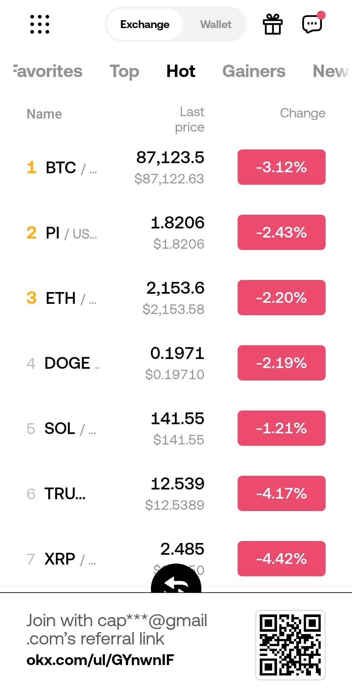Select the Gainers tab

254,71
